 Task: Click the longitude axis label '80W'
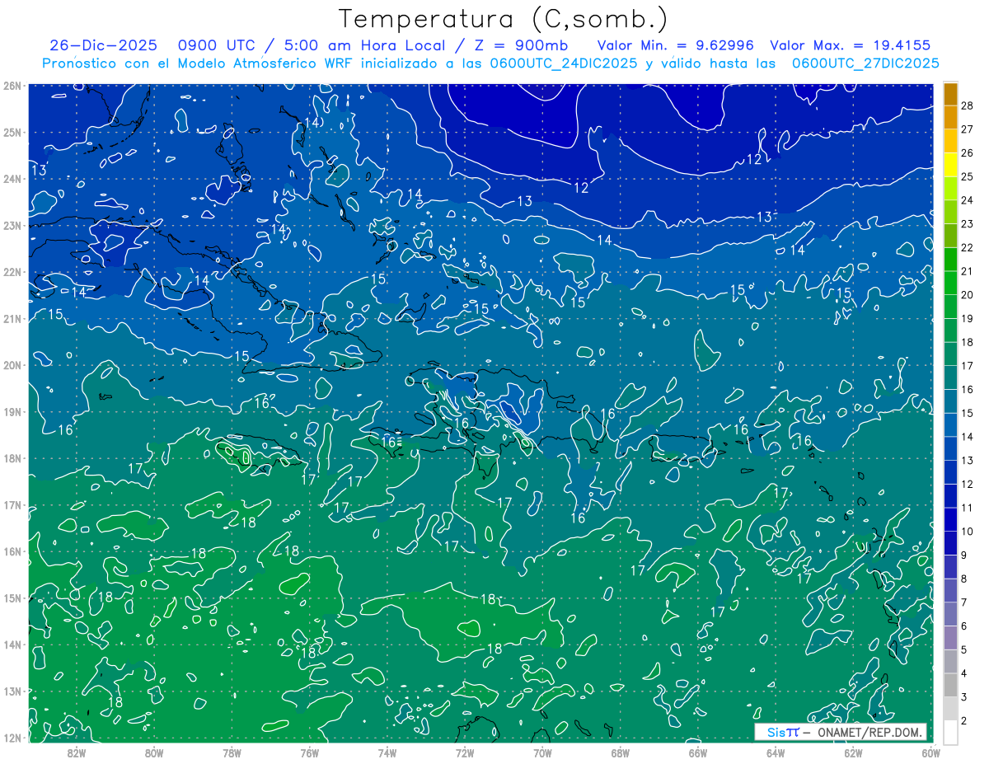coord(154,752)
